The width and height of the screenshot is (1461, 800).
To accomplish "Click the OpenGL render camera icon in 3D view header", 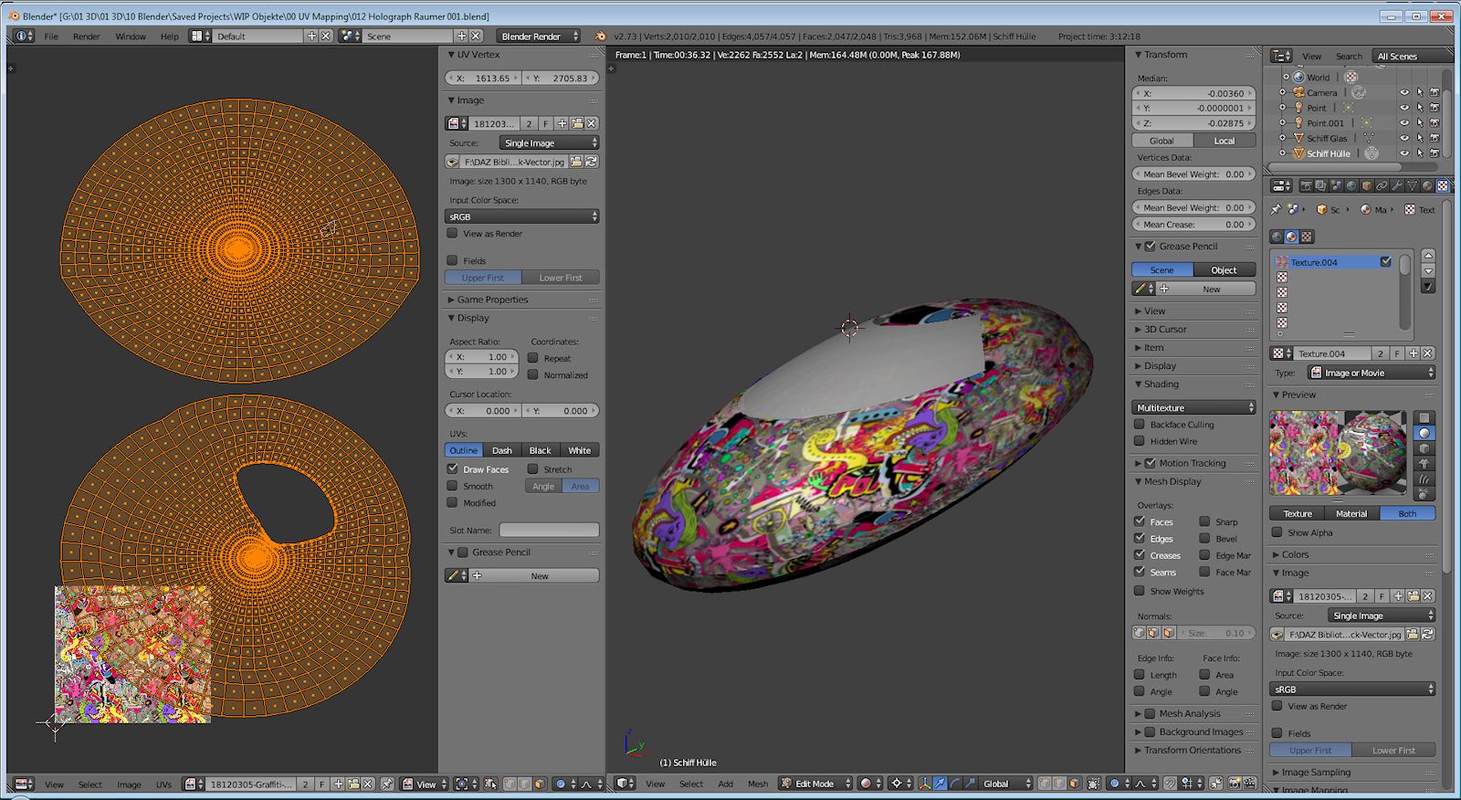I will 1235,784.
